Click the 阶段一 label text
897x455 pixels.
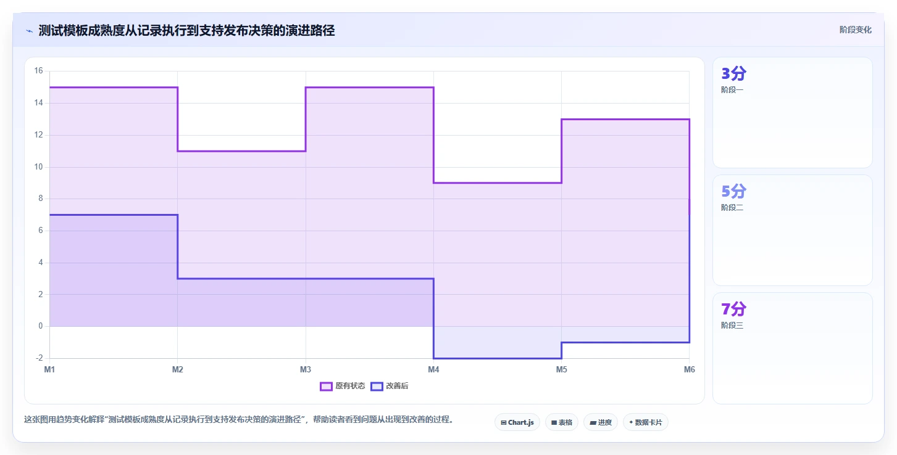(732, 90)
